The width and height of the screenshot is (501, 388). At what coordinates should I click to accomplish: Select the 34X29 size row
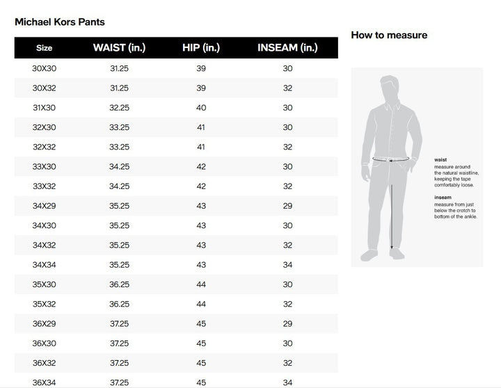[176, 206]
